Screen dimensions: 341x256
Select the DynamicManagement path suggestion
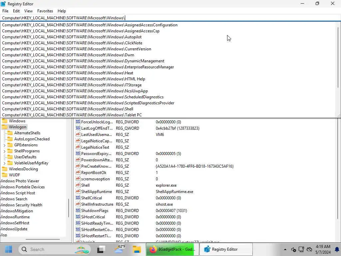click(x=83, y=61)
